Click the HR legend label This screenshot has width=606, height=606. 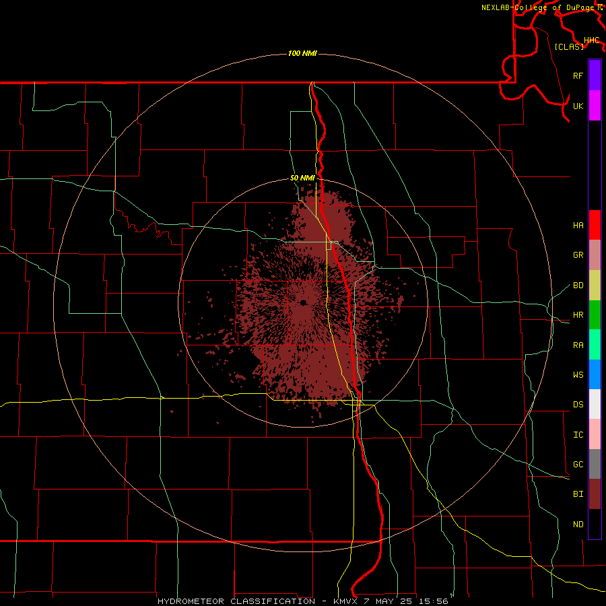(578, 315)
